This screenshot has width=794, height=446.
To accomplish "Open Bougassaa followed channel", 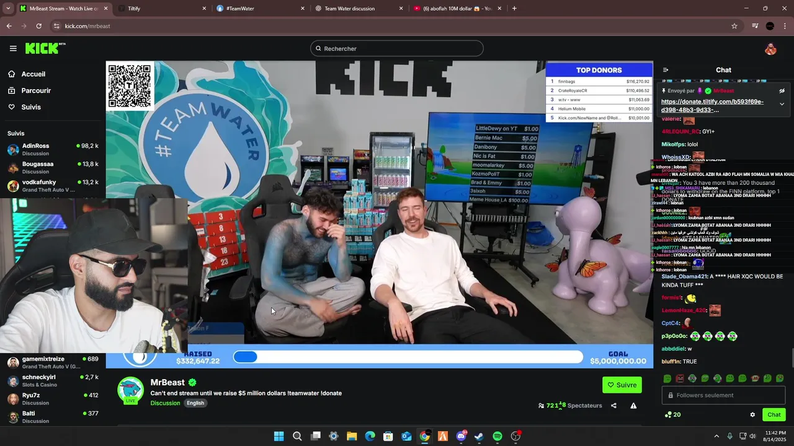I will pos(53,167).
